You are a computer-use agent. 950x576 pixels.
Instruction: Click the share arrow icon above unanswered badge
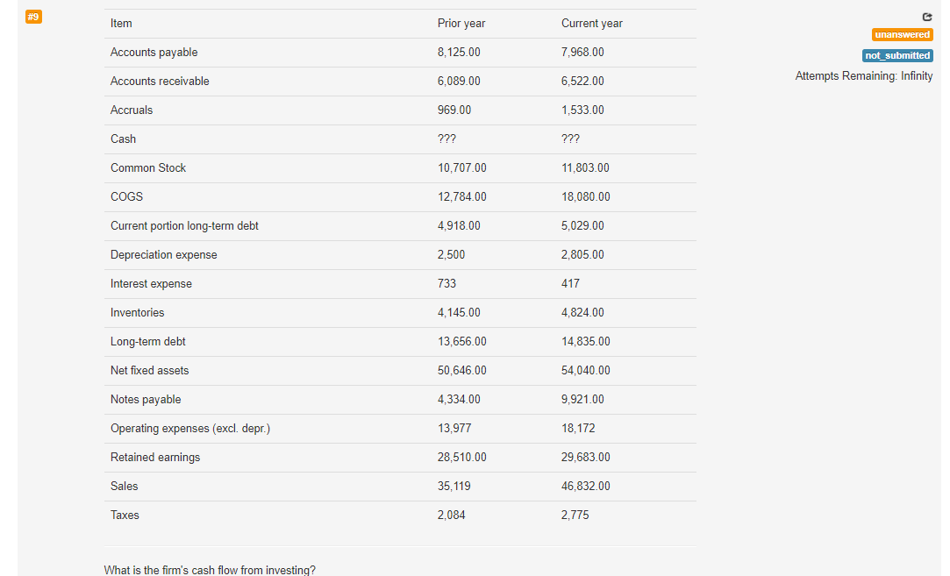pyautogui.click(x=927, y=18)
